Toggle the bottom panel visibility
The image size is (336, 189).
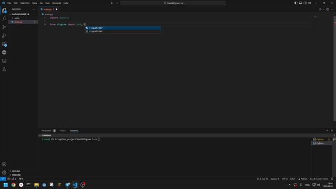300,3
